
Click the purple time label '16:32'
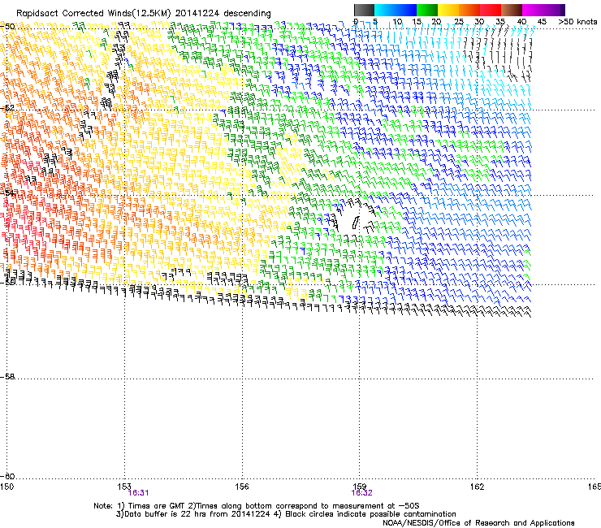pyautogui.click(x=362, y=493)
